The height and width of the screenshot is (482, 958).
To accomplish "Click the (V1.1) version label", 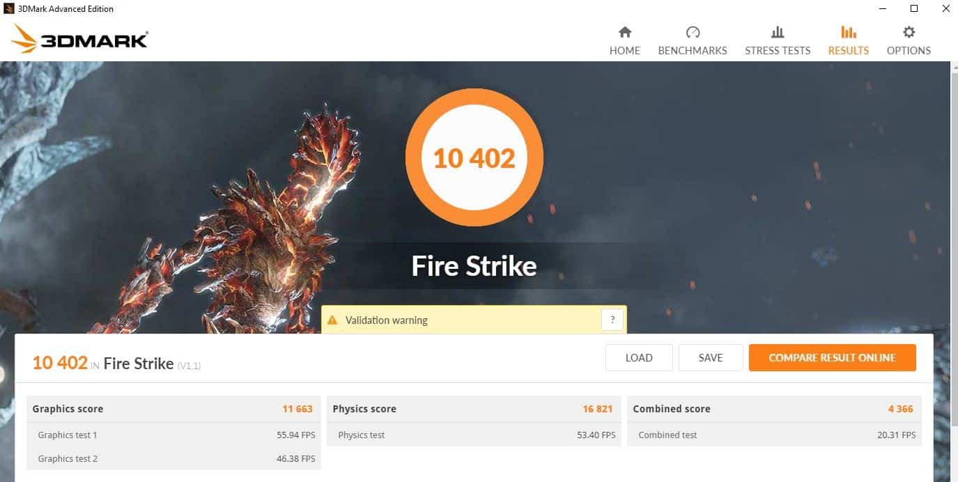I will 189,366.
